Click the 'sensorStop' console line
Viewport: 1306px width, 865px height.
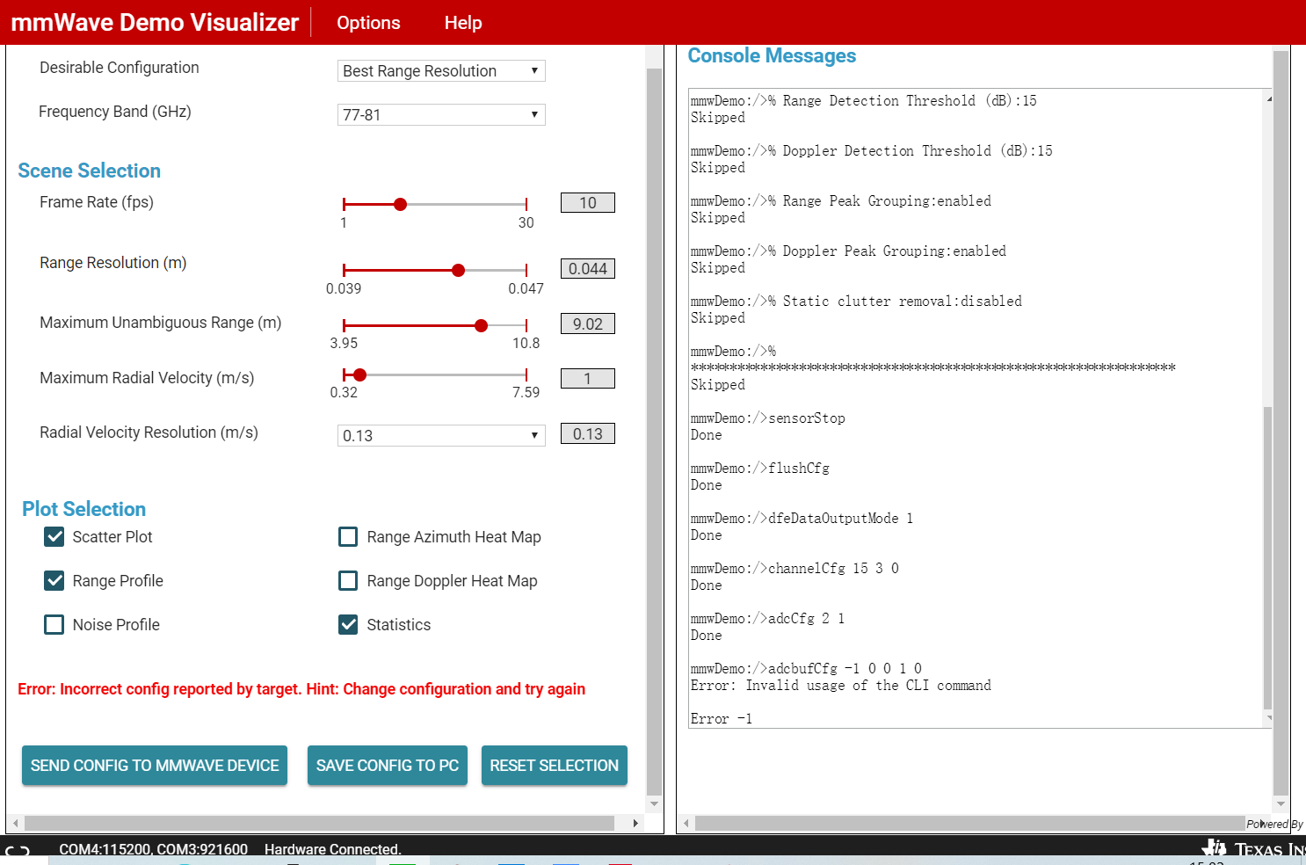click(x=768, y=418)
